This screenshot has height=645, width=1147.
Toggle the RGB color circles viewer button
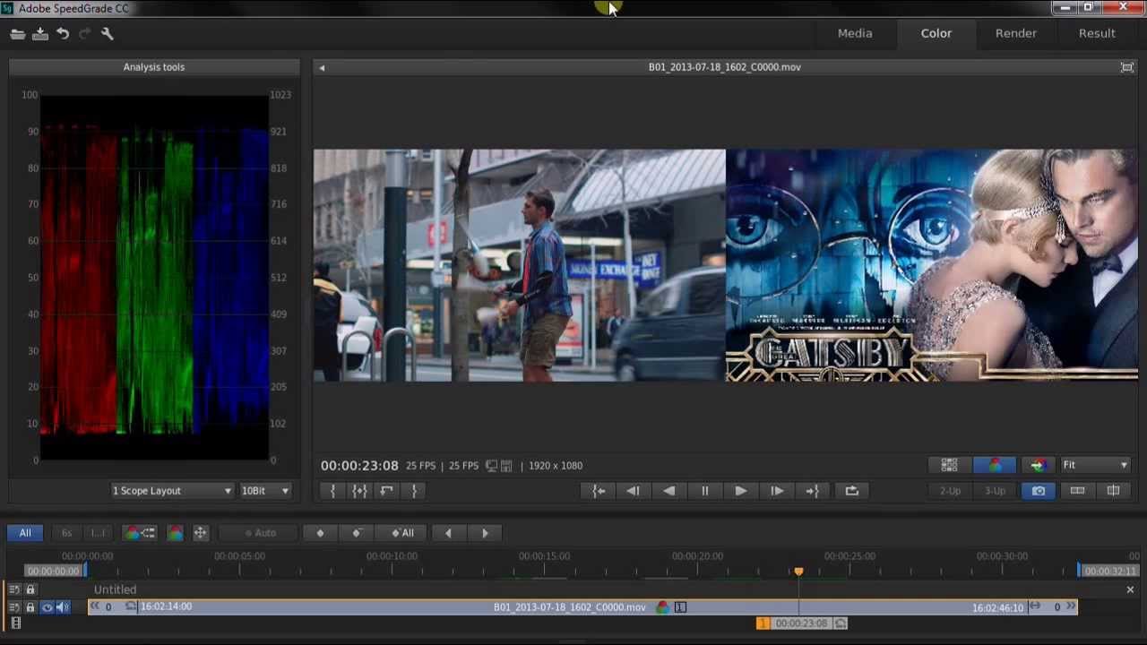click(995, 465)
